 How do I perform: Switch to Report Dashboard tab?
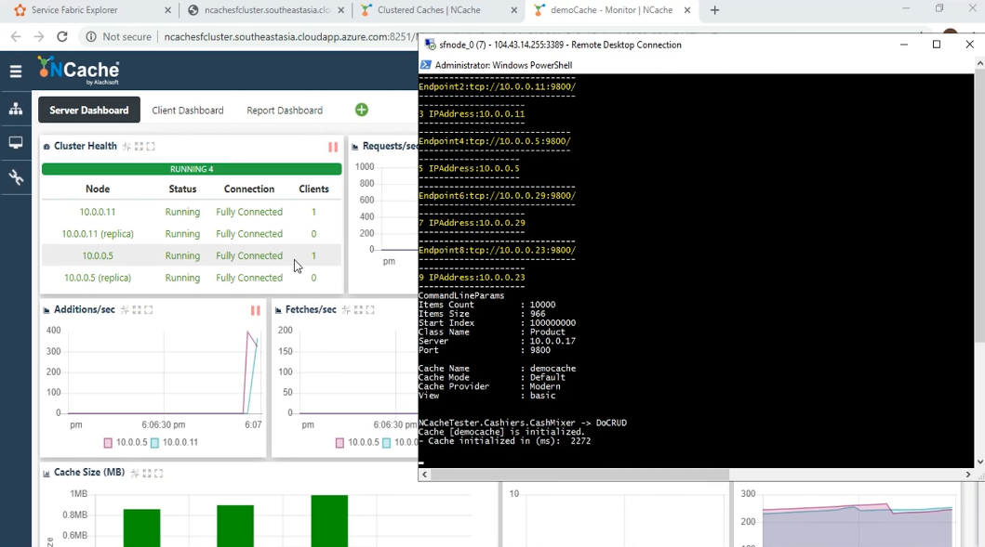pos(285,111)
